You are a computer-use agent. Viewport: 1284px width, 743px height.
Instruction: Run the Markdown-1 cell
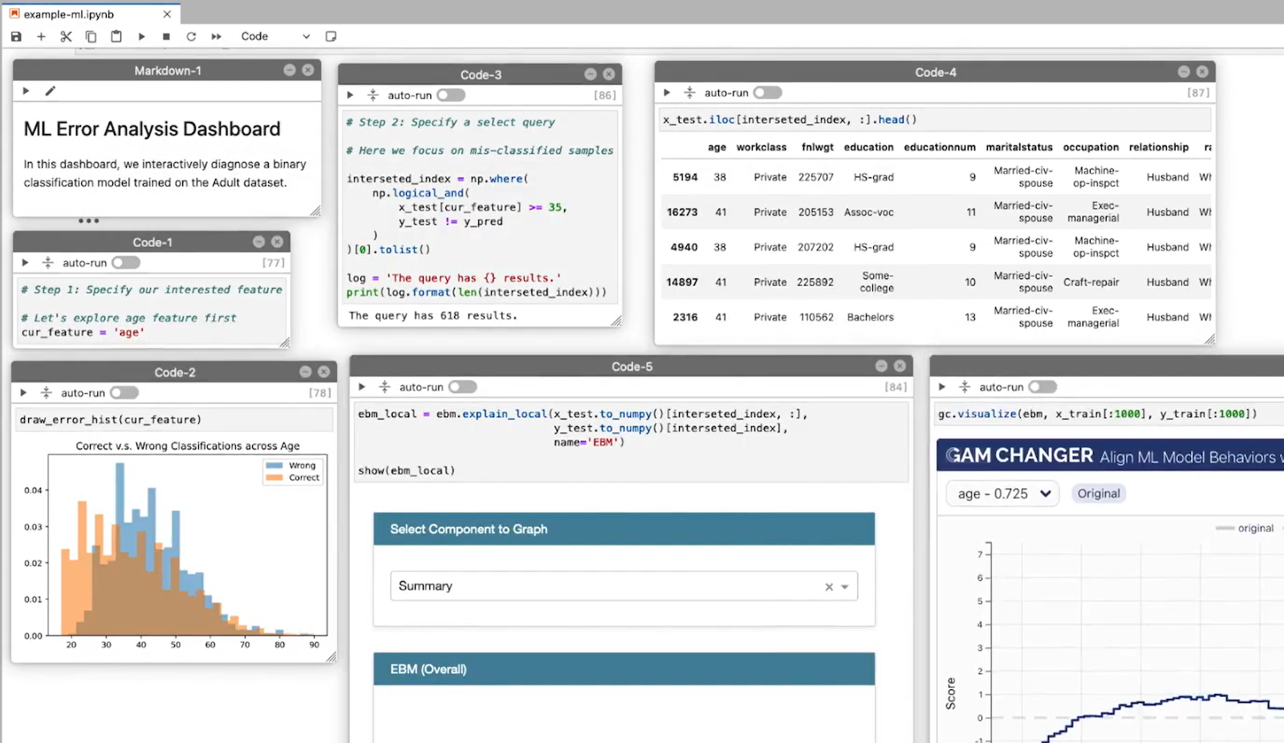(26, 91)
